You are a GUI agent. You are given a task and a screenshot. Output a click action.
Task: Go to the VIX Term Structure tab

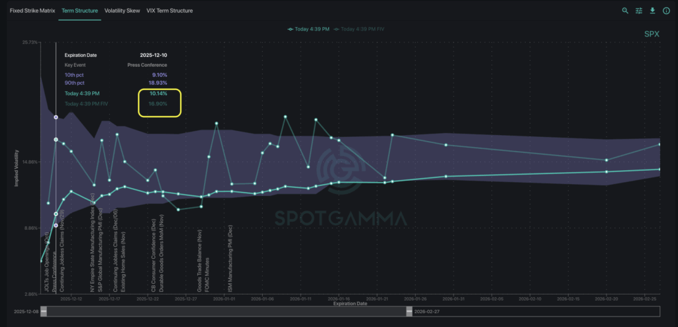pos(169,11)
